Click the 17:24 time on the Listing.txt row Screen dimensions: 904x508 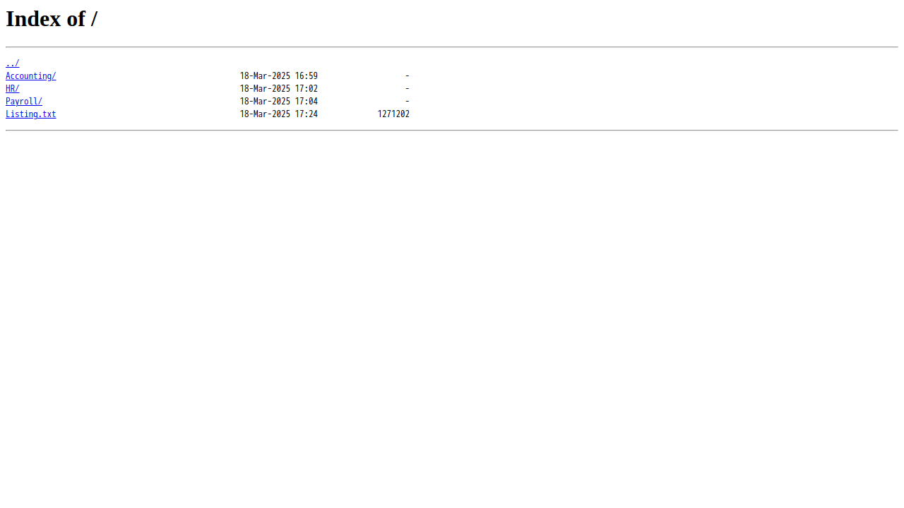(x=307, y=114)
